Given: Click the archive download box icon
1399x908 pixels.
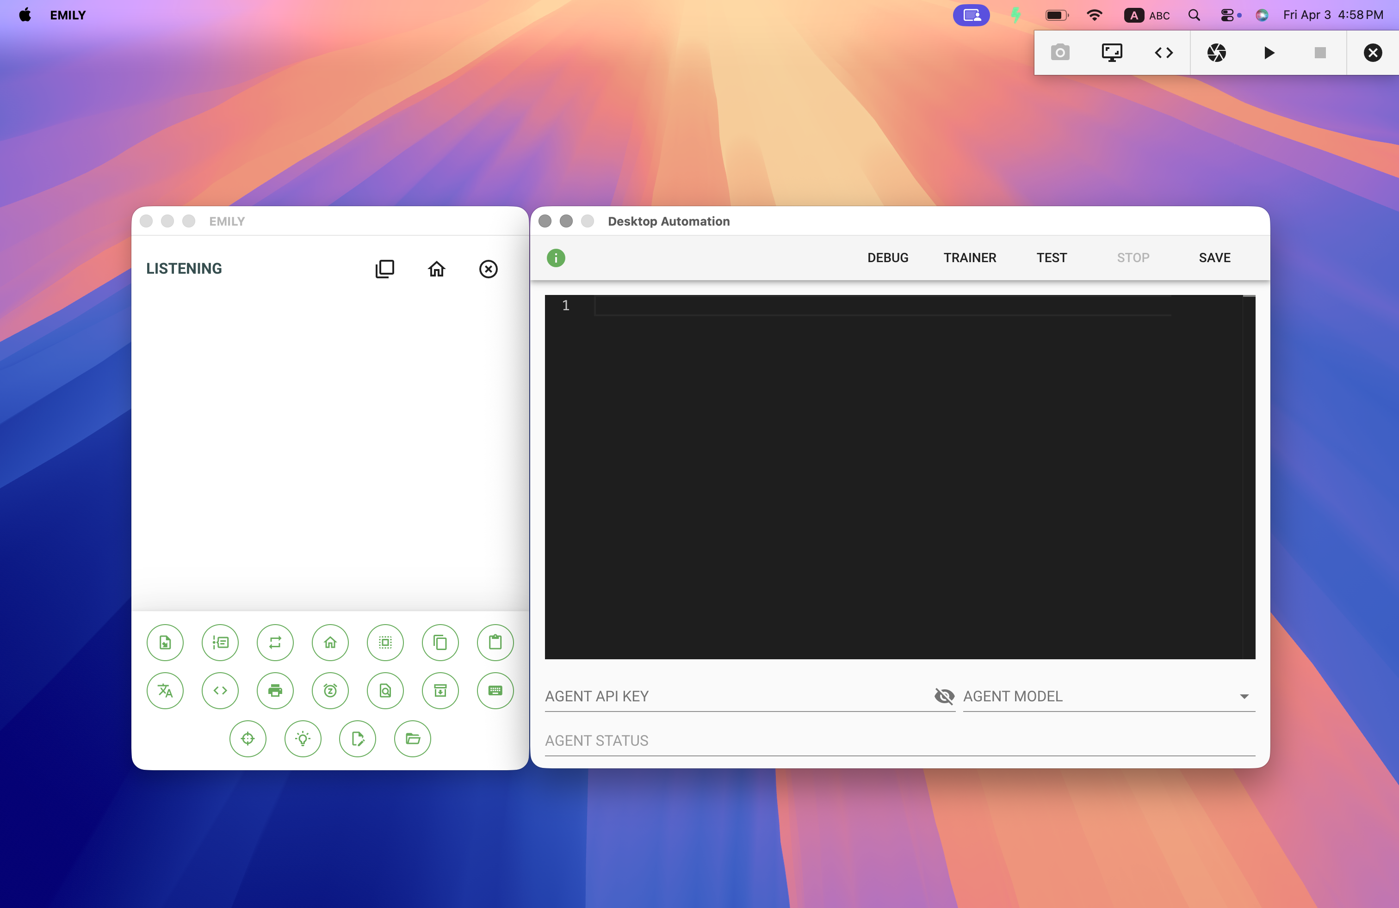Looking at the screenshot, I should [440, 691].
